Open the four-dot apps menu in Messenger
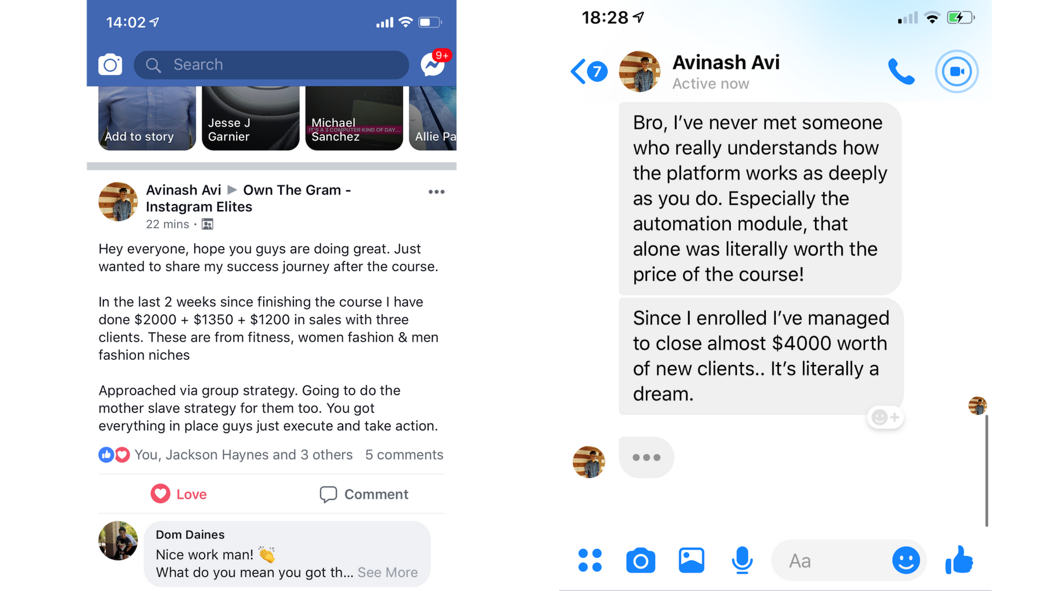 [x=590, y=560]
